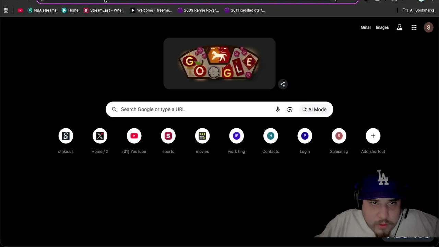The image size is (439, 247).
Task: Open the stake.us shortcut
Action: [x=66, y=141]
